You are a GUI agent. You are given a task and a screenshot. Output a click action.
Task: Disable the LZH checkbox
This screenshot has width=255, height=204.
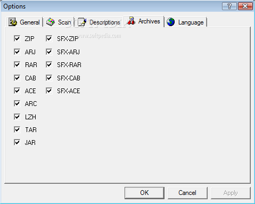tap(17, 117)
